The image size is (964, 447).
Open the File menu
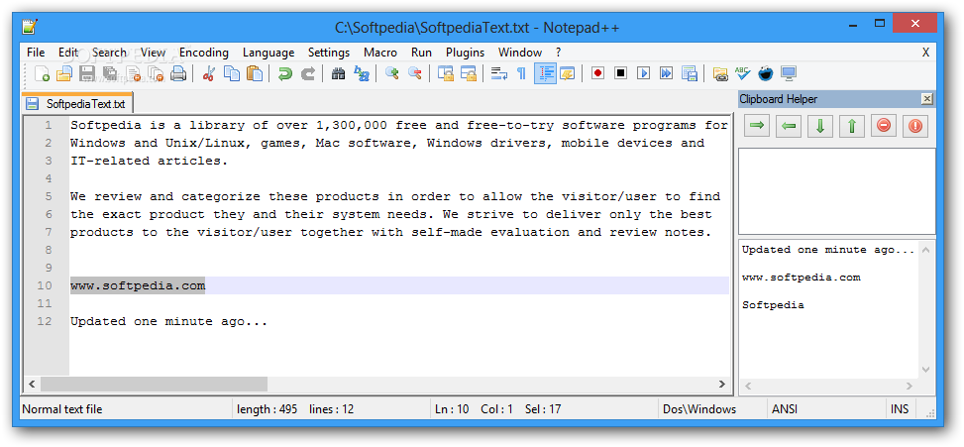pos(36,53)
